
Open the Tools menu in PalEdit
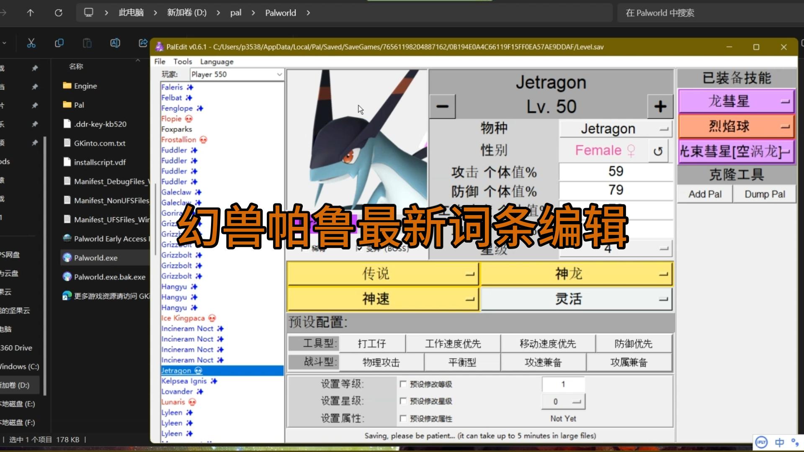(x=183, y=62)
